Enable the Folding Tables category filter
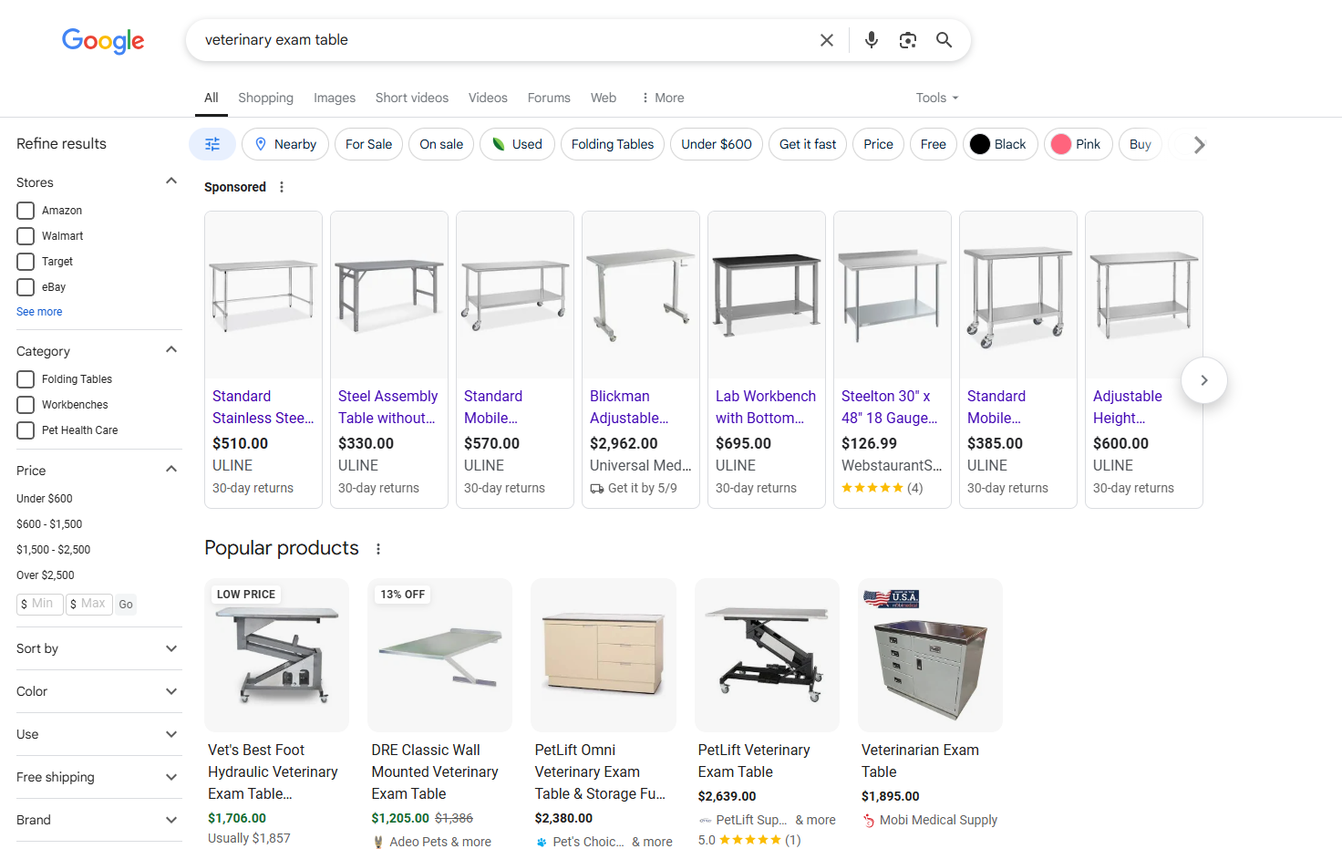Image resolution: width=1342 pixels, height=849 pixels. (x=26, y=379)
